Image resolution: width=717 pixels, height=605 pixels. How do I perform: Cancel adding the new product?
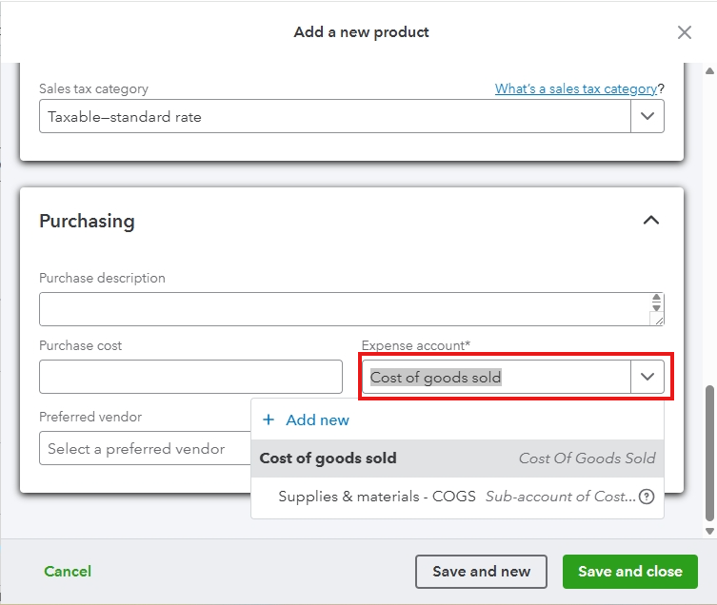[68, 572]
